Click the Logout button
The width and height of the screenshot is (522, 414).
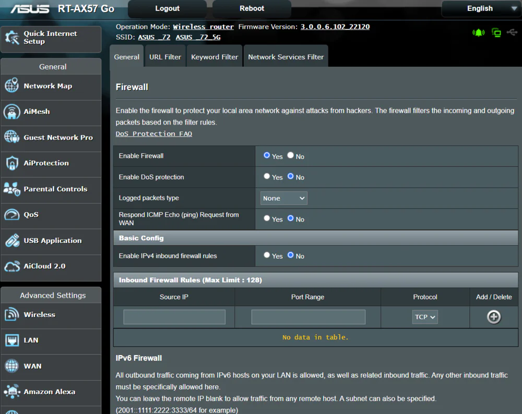(167, 9)
